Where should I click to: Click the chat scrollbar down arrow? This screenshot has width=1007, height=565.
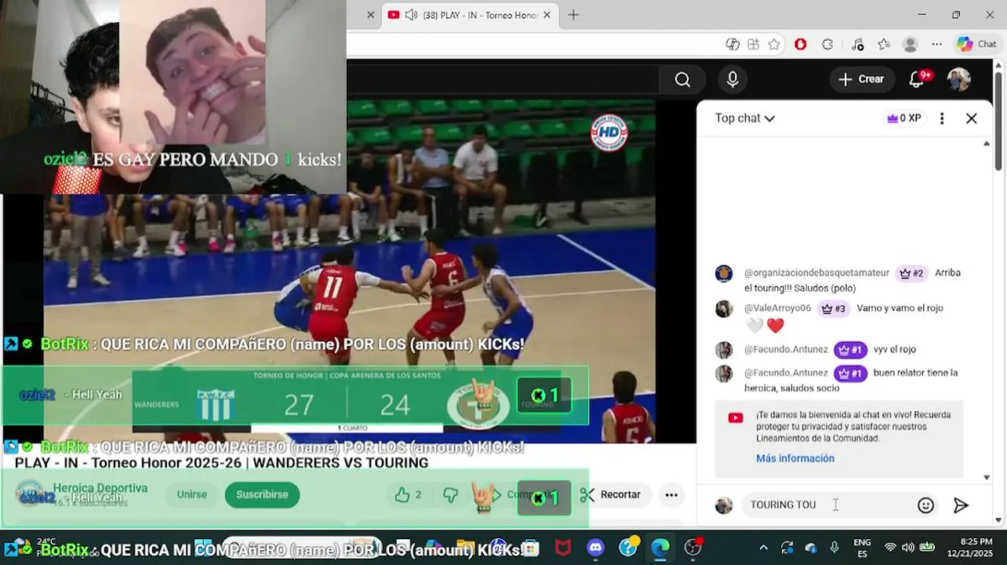pos(987,477)
